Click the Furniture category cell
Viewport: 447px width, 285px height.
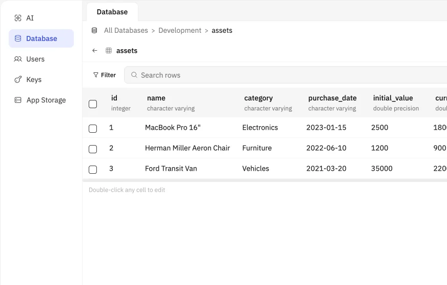point(257,148)
